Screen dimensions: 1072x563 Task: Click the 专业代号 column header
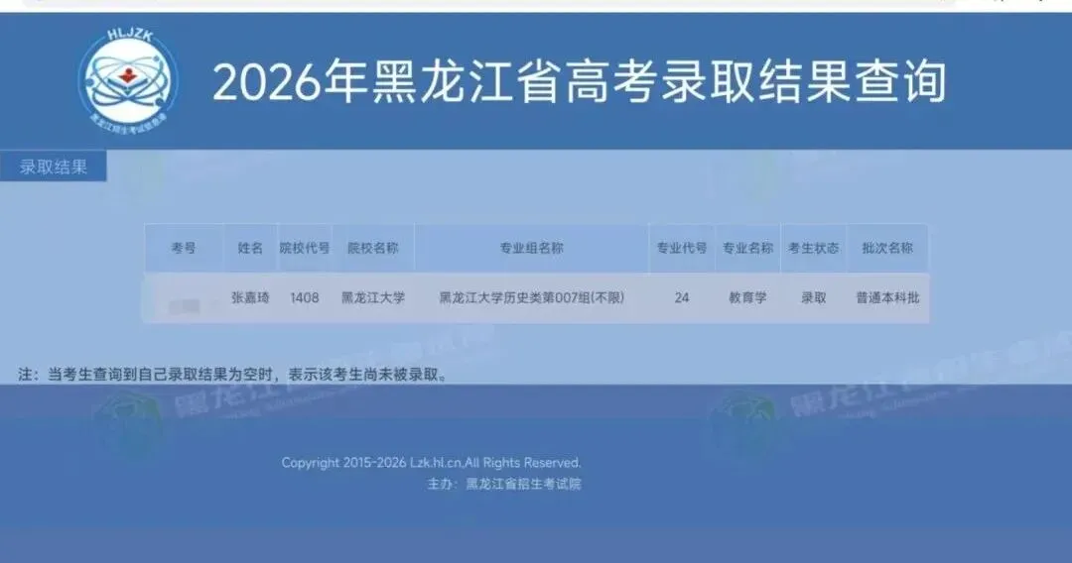[x=682, y=248]
